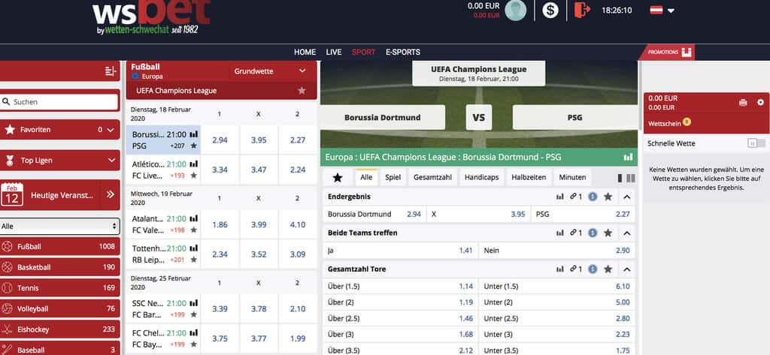Open stats icon for Tottenham match

click(x=193, y=248)
